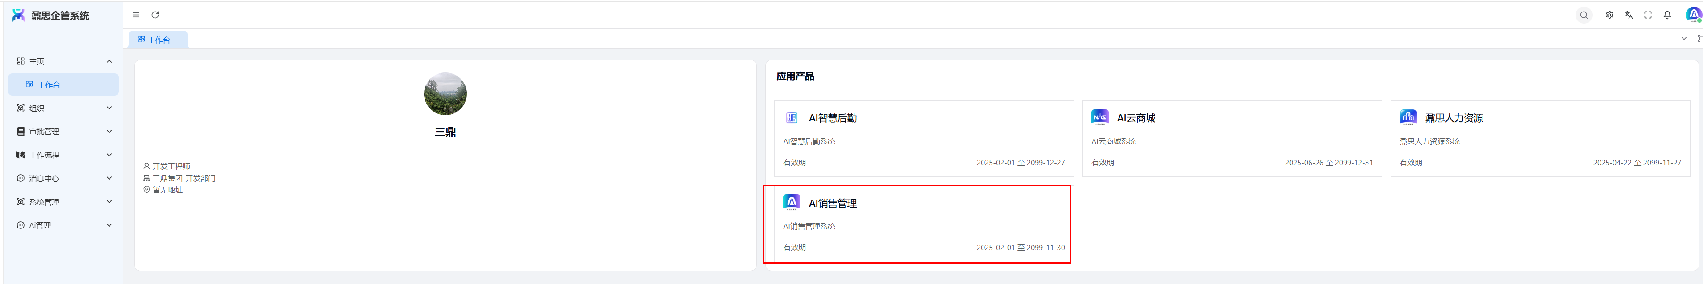This screenshot has width=1703, height=284.
Task: Switch to the 工作台 tab
Action: tap(157, 40)
